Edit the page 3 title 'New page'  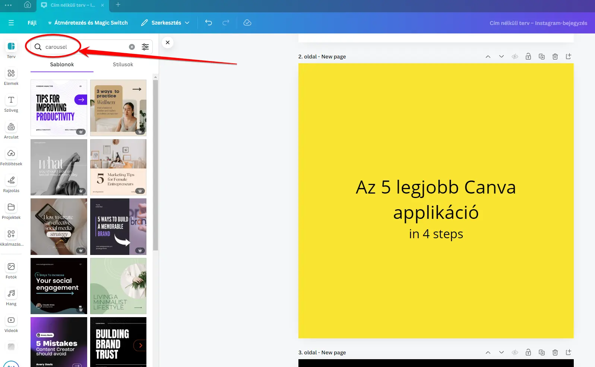click(333, 352)
